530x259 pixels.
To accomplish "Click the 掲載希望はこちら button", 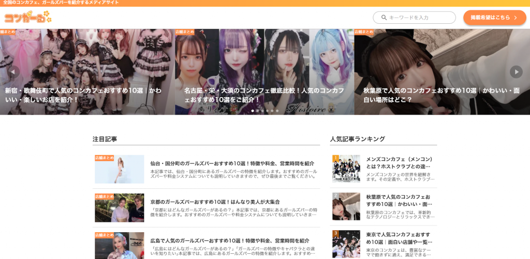I will tap(494, 18).
